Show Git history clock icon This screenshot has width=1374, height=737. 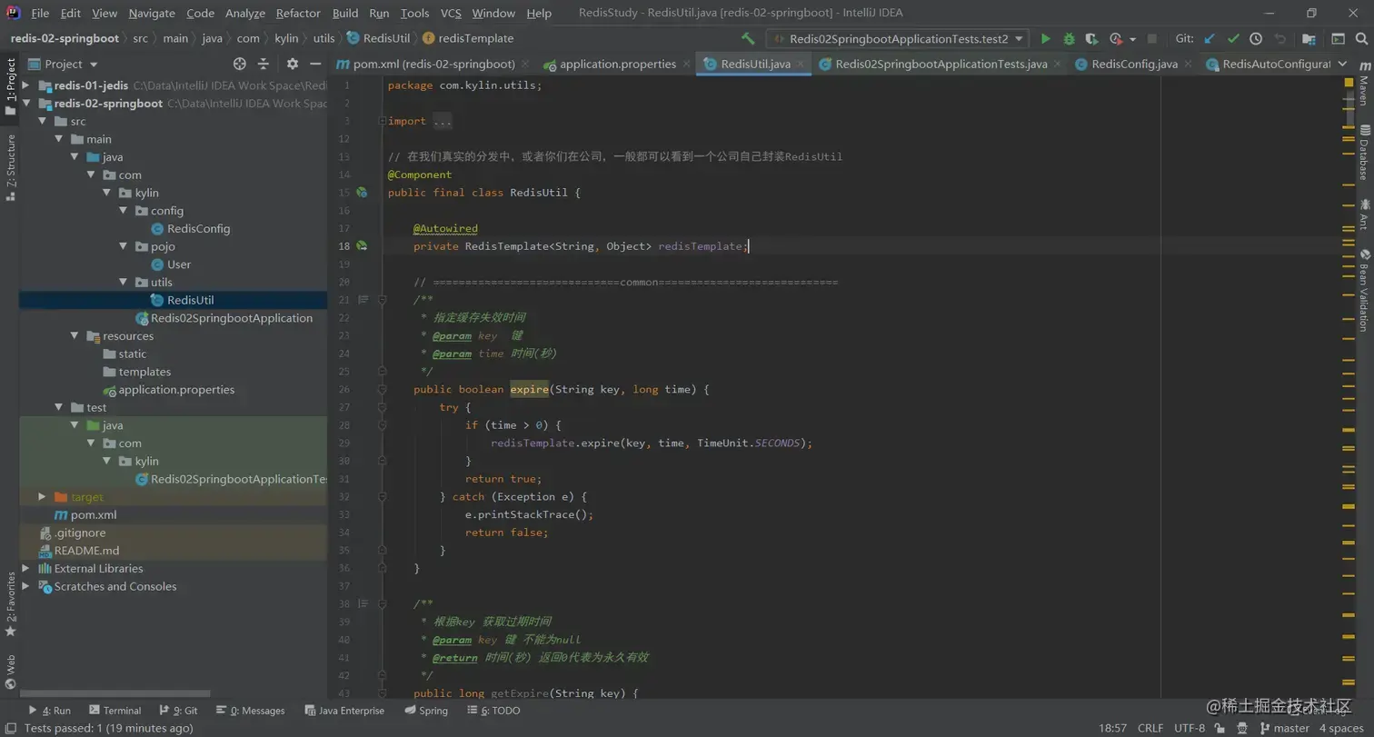coord(1256,39)
